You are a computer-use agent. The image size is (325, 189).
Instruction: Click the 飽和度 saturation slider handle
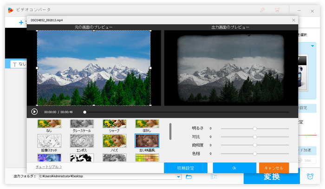click(255, 145)
